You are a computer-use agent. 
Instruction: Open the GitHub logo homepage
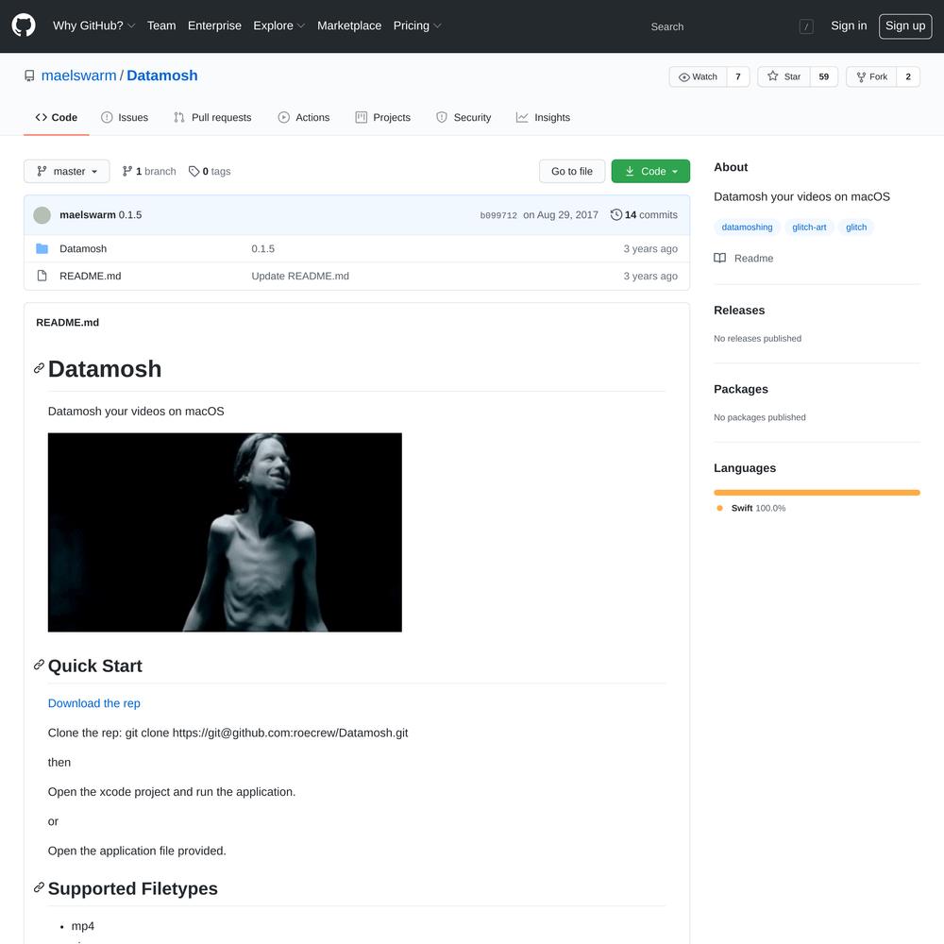(x=24, y=25)
